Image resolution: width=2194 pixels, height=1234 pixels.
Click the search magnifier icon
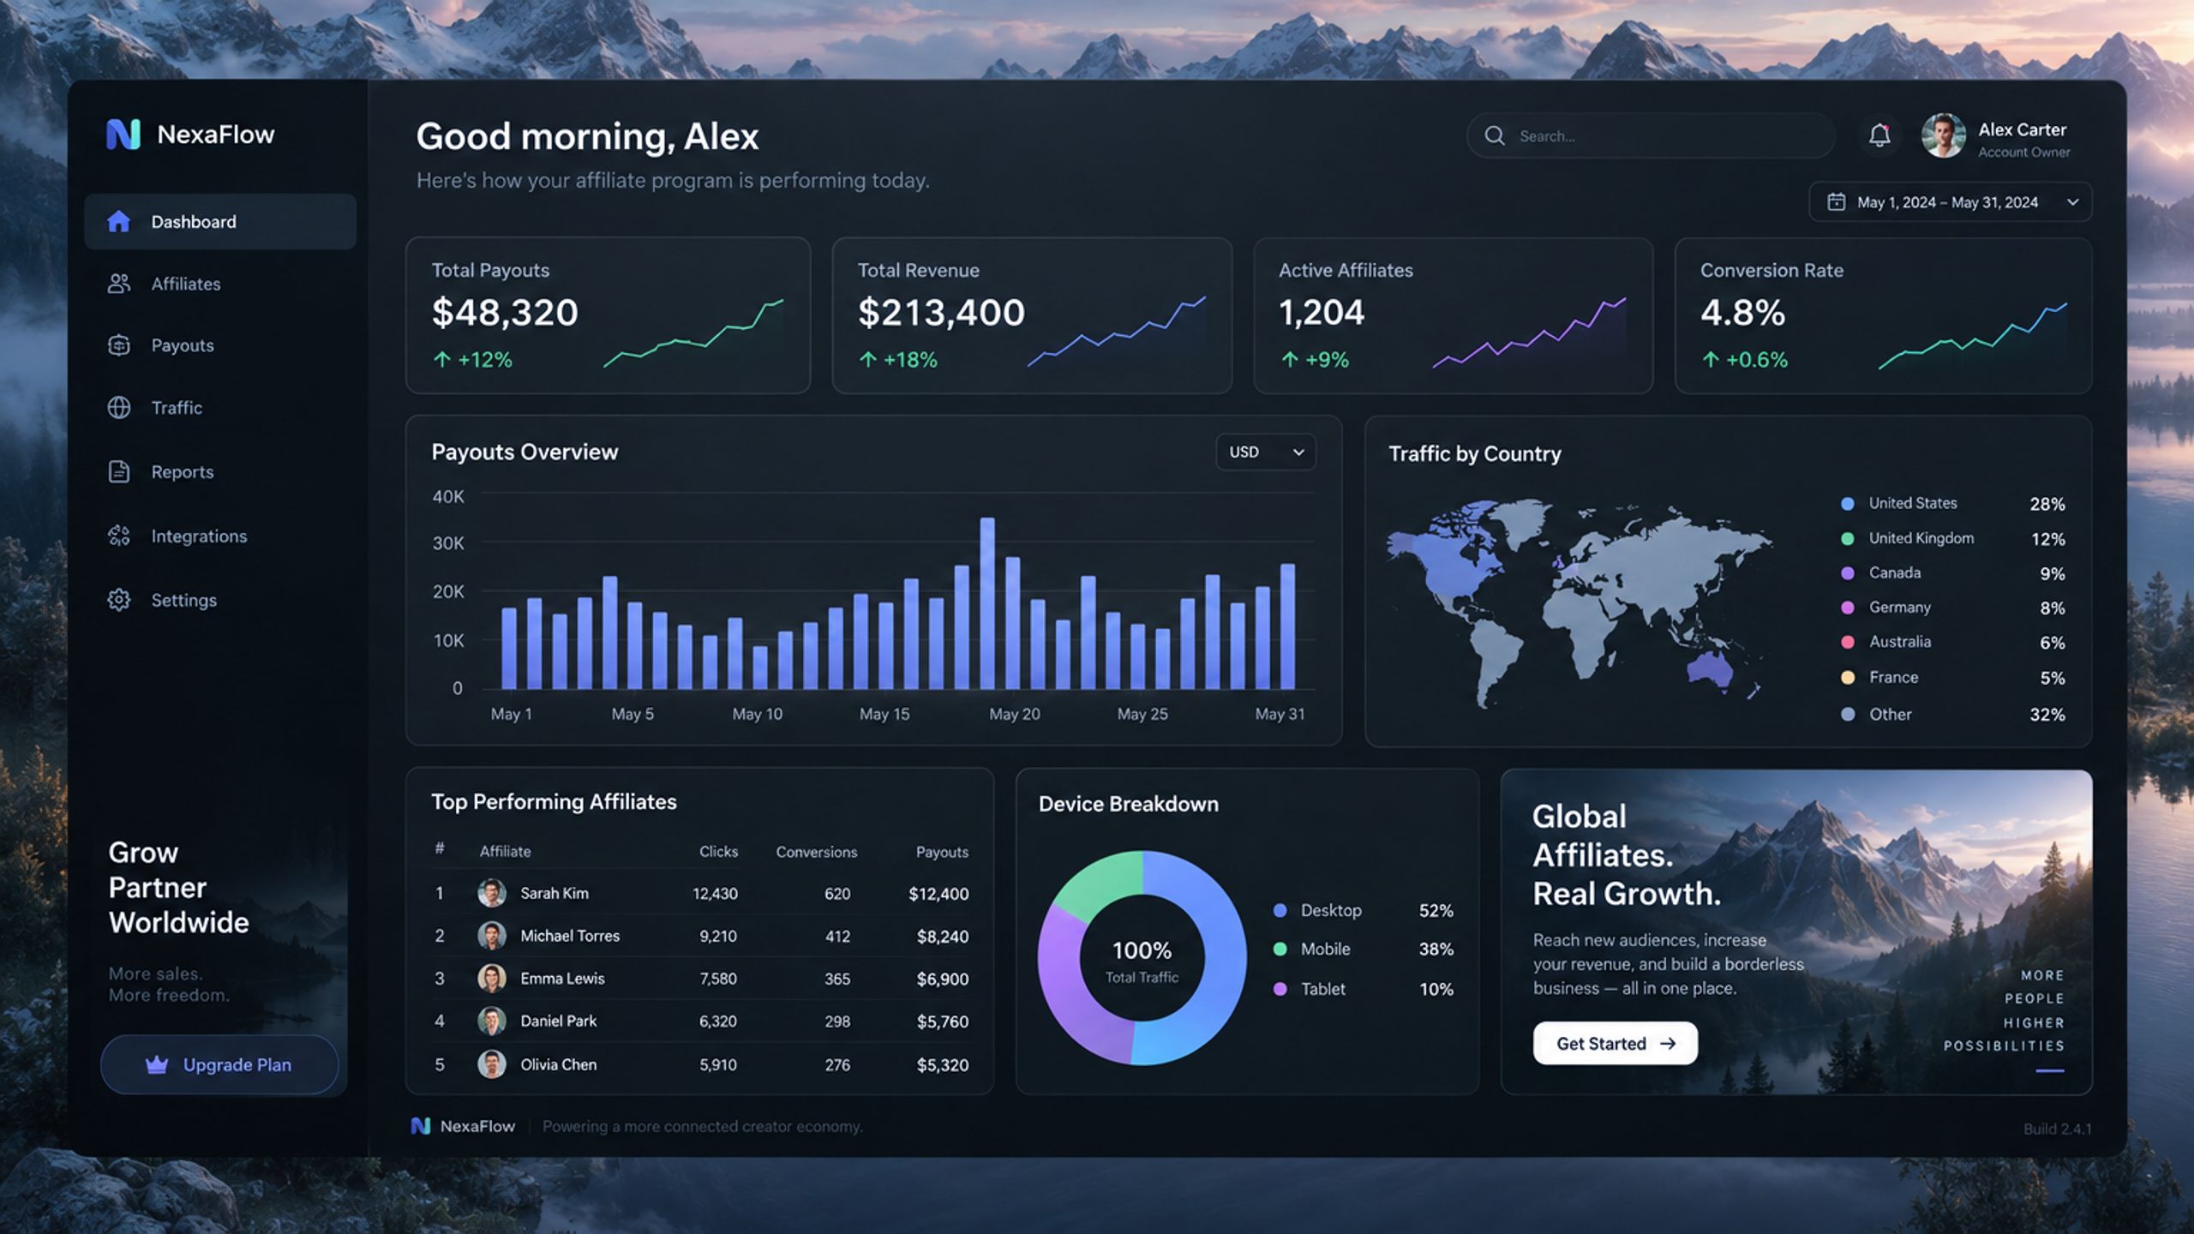click(1495, 135)
